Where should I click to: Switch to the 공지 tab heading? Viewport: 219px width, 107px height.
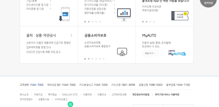tap(29, 35)
